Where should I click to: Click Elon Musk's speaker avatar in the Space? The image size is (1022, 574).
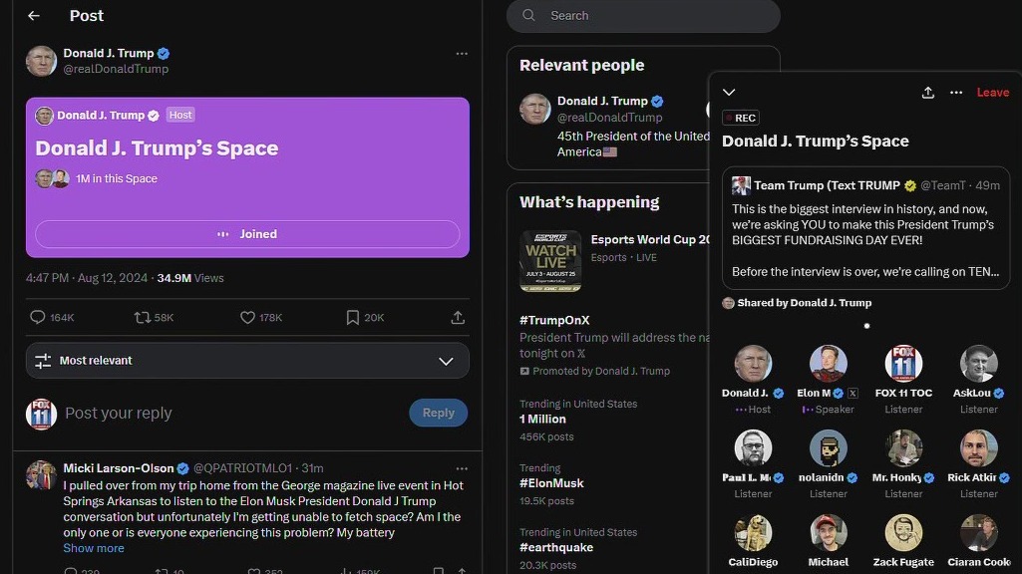828,364
